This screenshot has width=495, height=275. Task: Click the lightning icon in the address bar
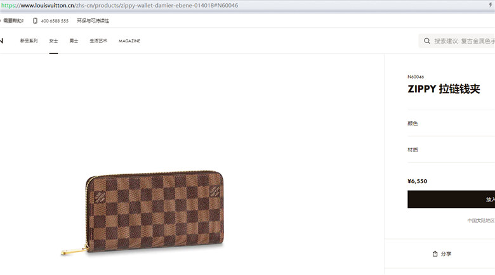491,5
